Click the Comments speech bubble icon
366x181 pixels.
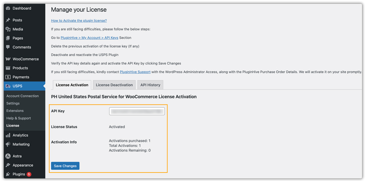(x=8, y=47)
